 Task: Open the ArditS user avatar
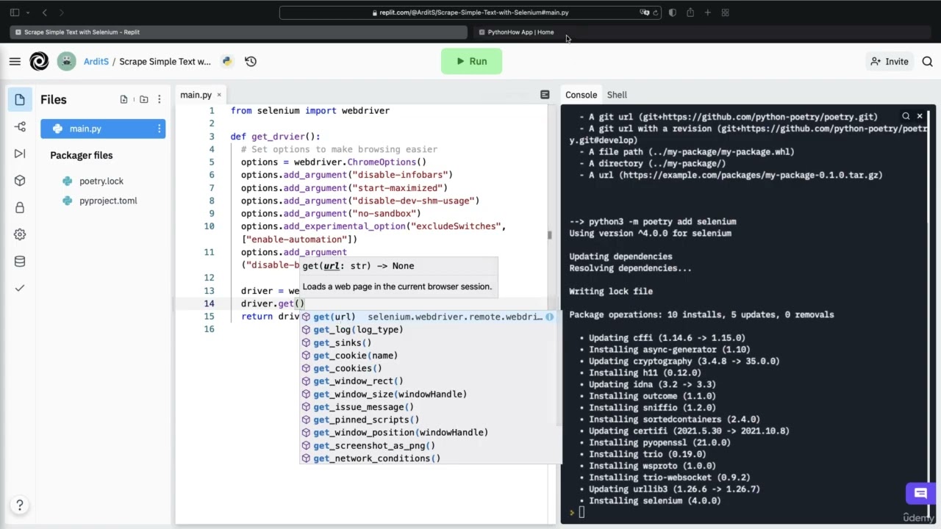[x=67, y=62]
